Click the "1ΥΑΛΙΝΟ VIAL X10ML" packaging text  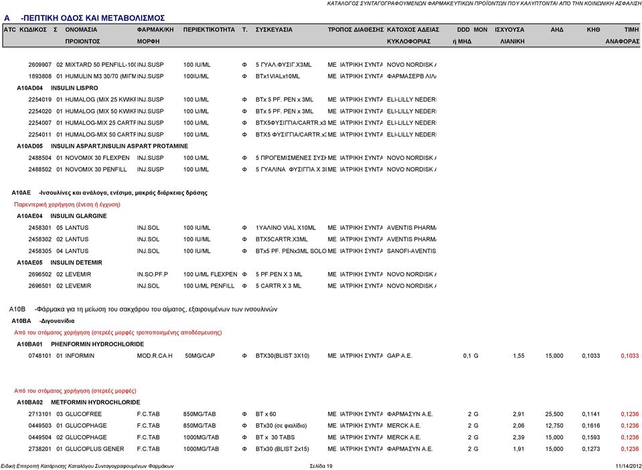tap(286, 228)
